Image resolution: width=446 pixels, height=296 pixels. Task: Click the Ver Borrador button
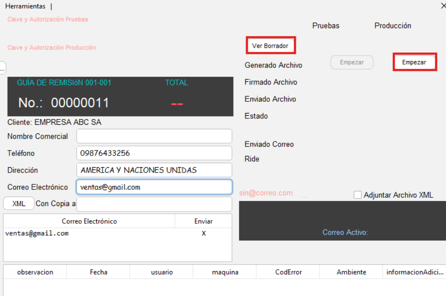point(270,46)
